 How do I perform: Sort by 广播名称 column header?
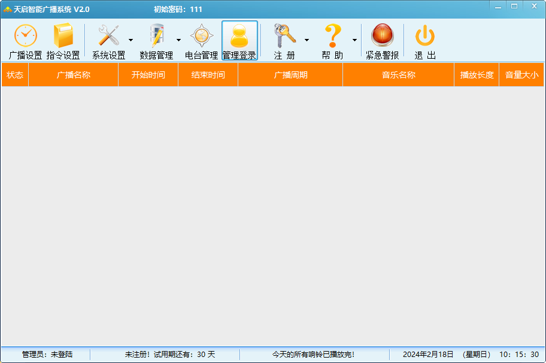point(74,75)
